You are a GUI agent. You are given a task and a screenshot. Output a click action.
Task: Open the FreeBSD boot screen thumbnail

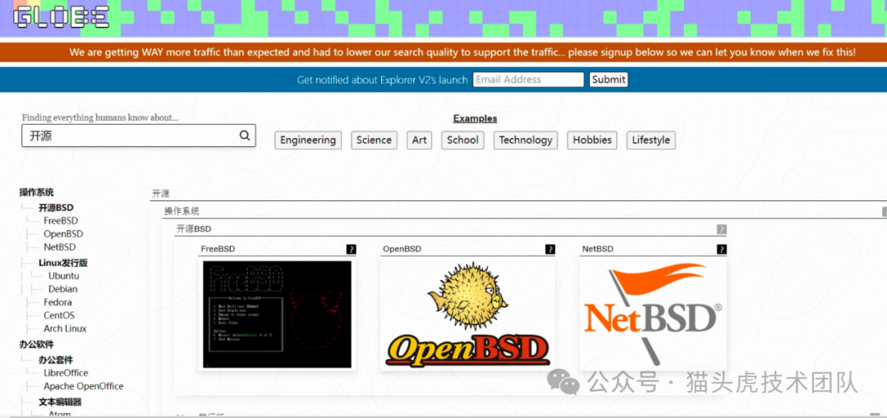pyautogui.click(x=278, y=314)
